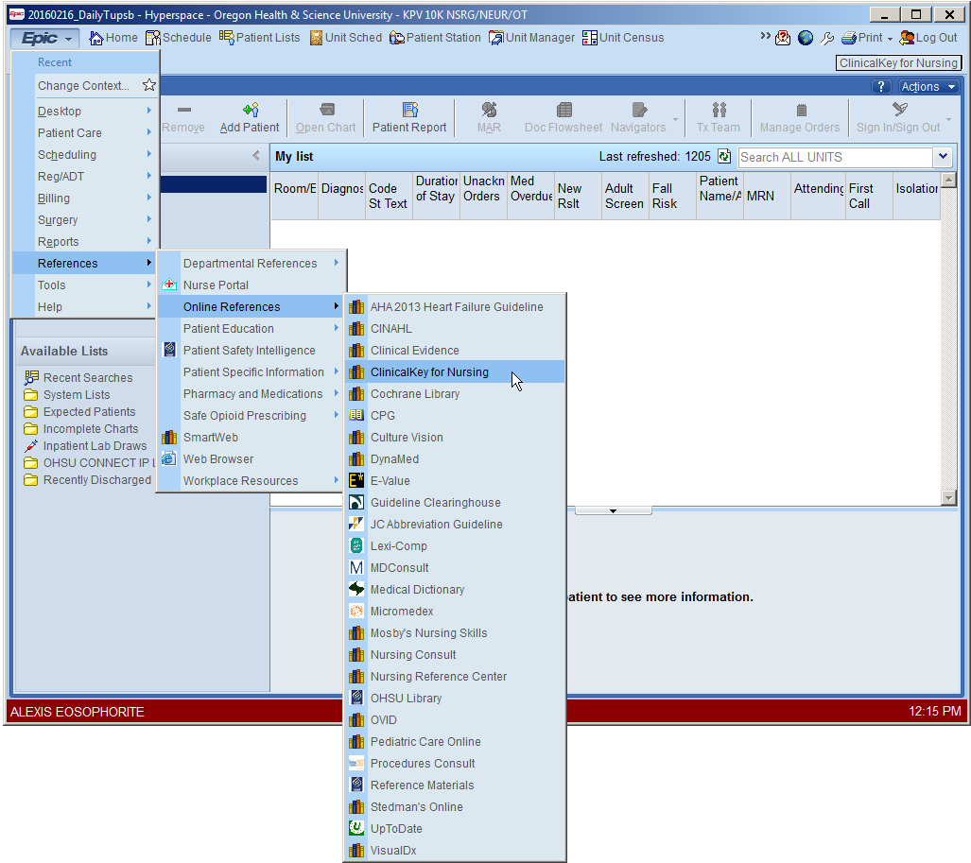
Task: Click the wrench settings icon
Action: pos(826,39)
